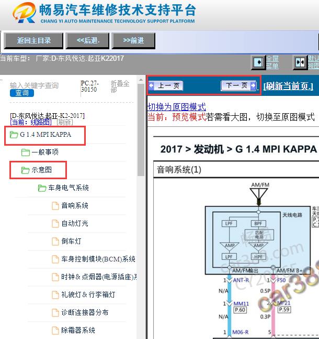Open 车身控制模块(BCM)系统 item
The width and height of the screenshot is (319, 339).
[98, 259]
